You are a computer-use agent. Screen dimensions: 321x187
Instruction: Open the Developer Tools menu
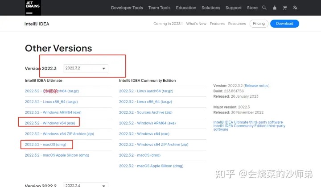click(127, 8)
